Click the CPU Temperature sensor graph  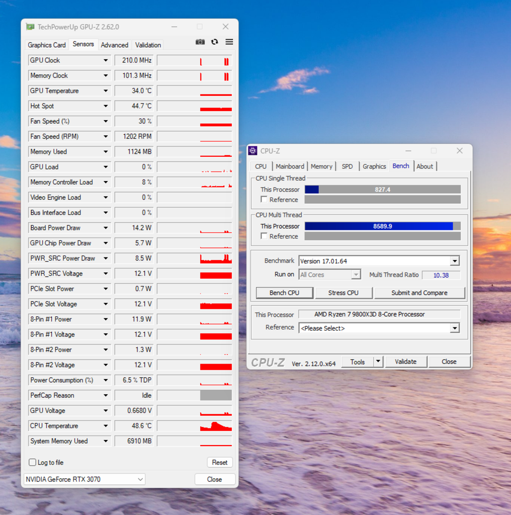click(195, 426)
